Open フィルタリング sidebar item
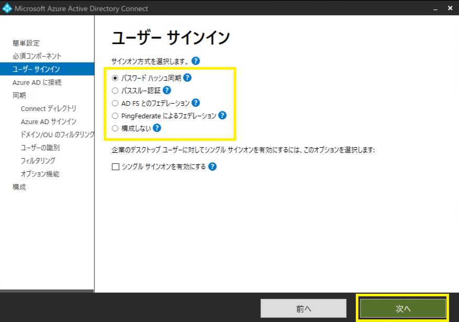 38,161
